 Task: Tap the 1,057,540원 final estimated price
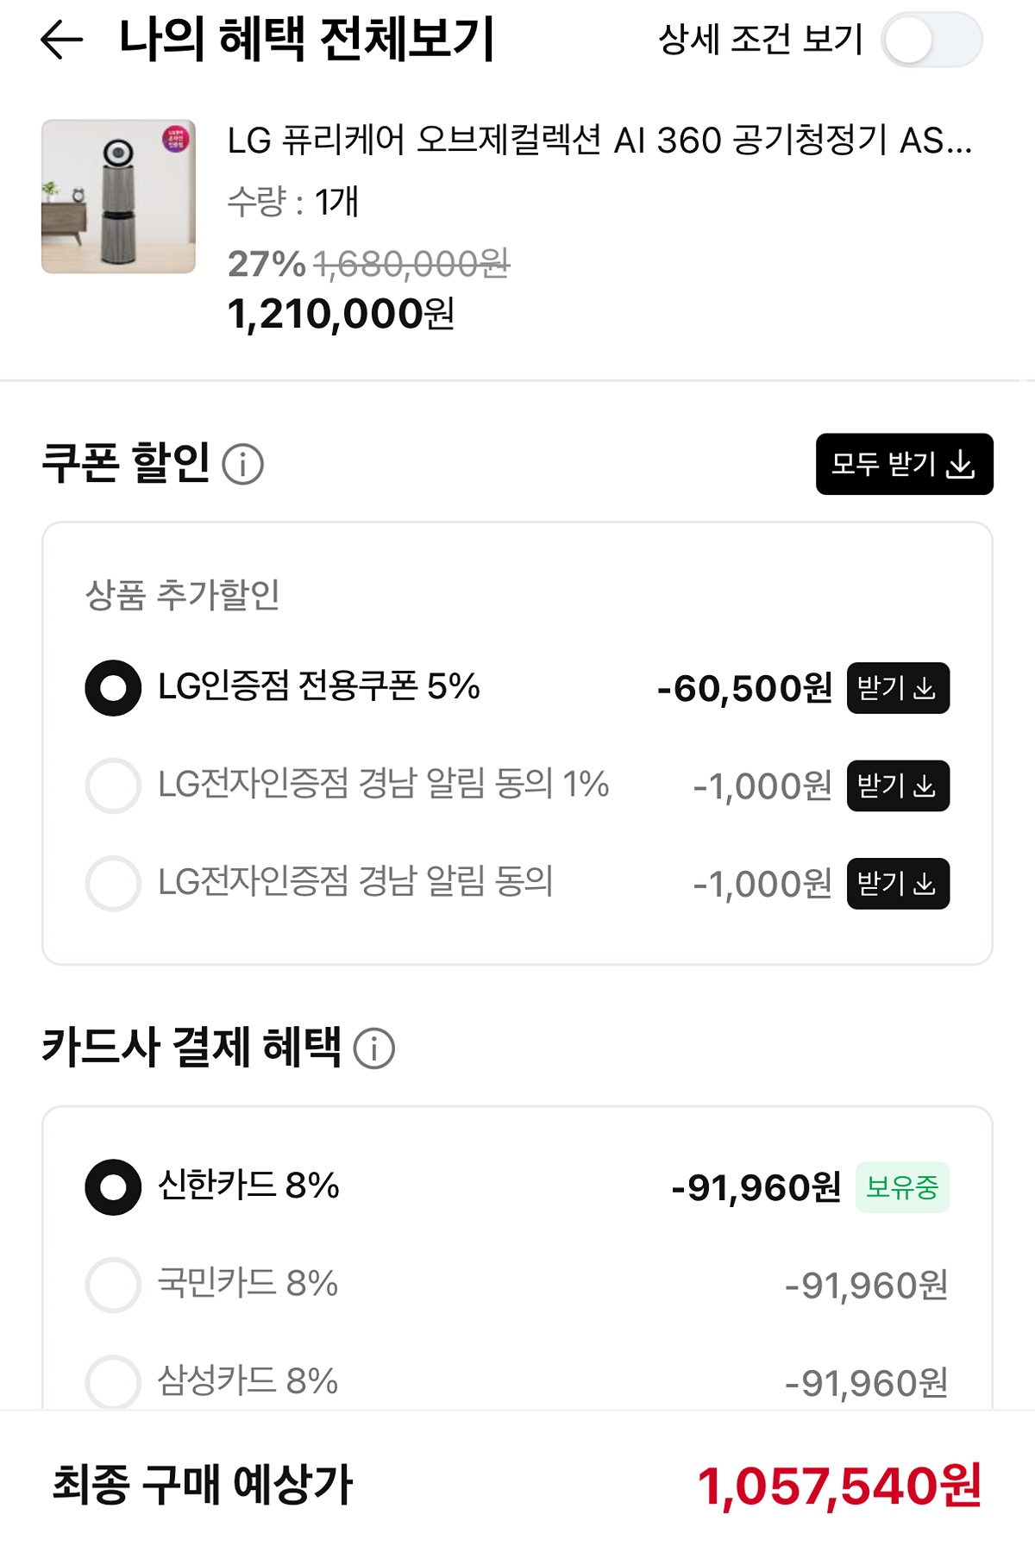click(838, 1486)
